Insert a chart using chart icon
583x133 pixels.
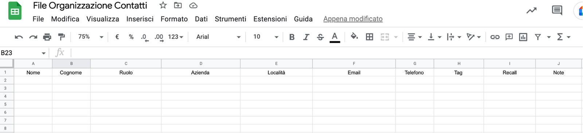click(x=523, y=37)
